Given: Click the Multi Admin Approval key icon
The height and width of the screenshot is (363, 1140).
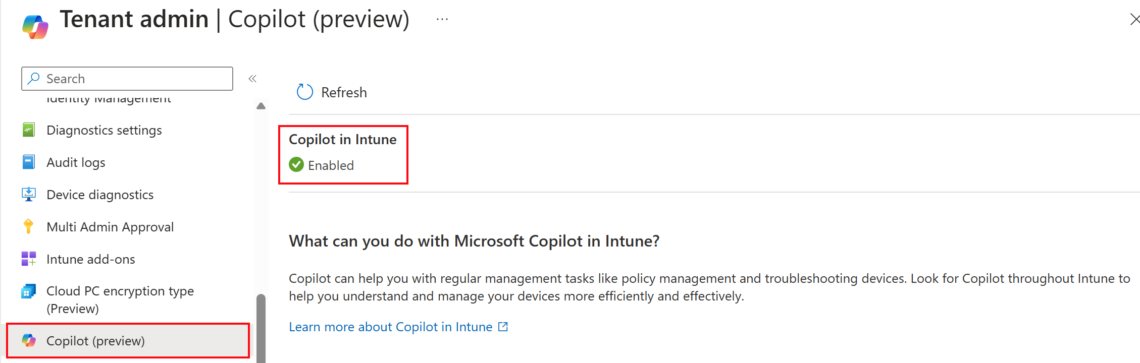Looking at the screenshot, I should point(29,227).
